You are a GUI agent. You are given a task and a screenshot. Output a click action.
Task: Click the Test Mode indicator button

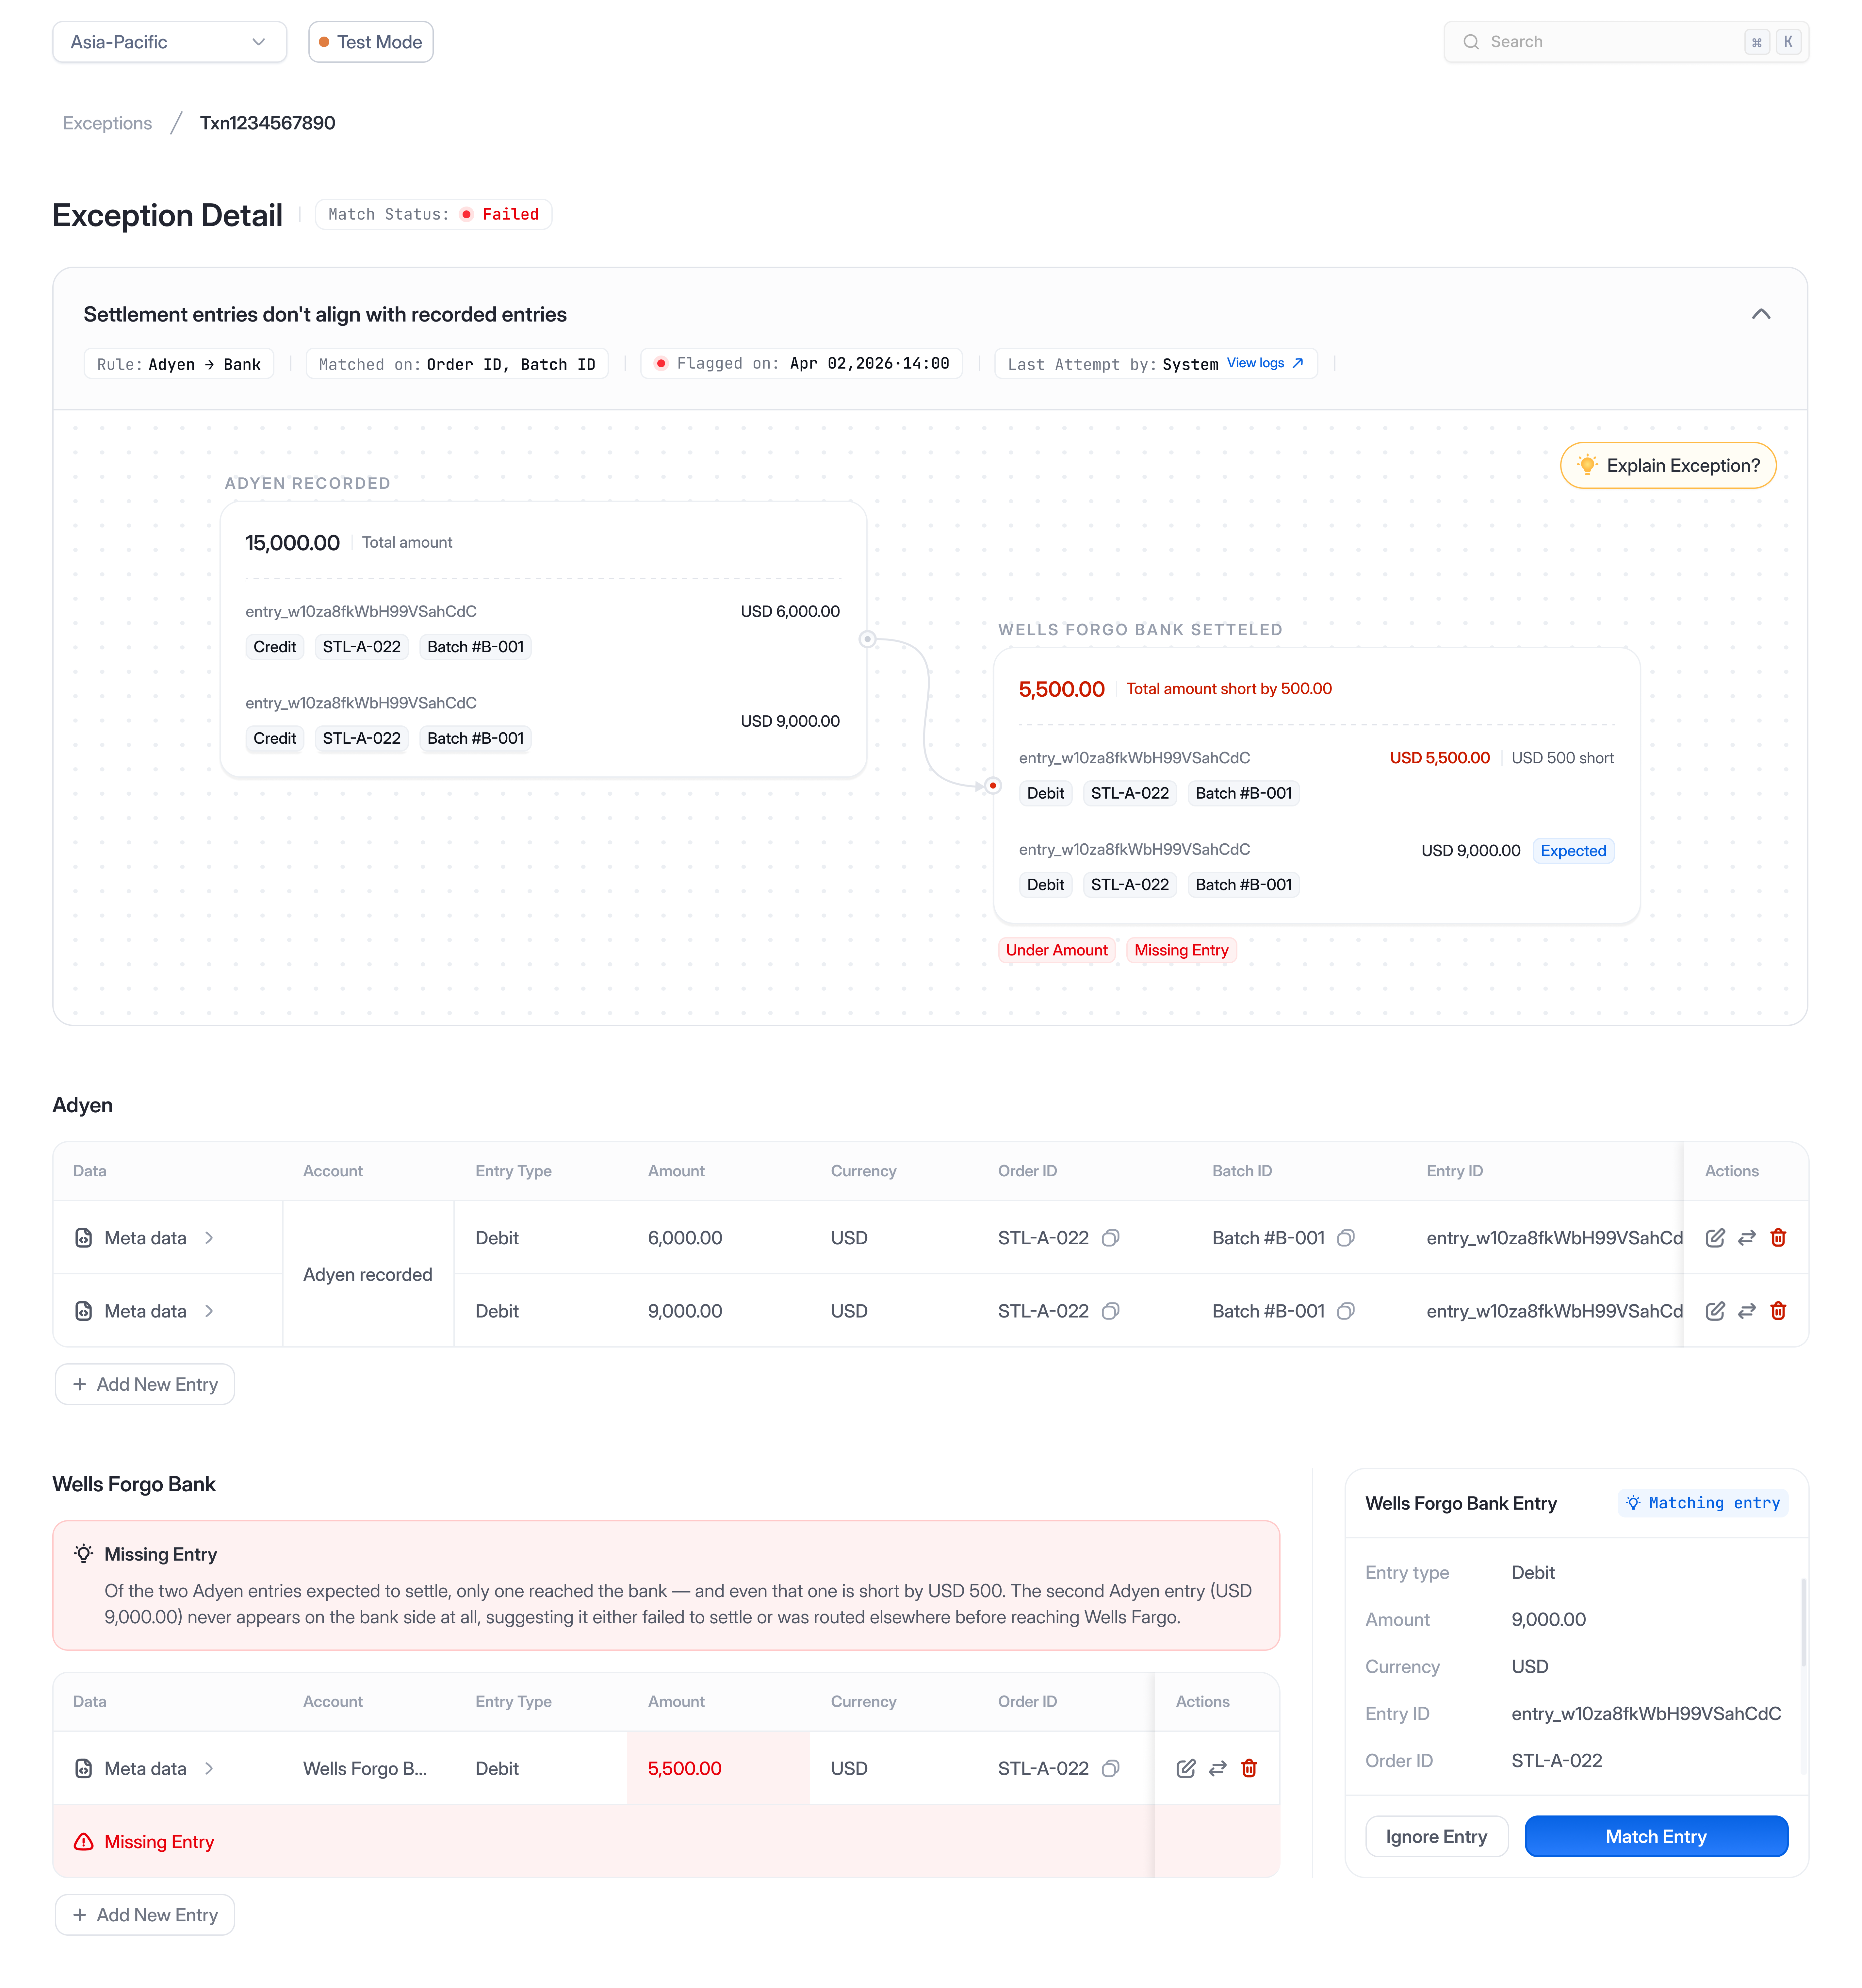[371, 42]
